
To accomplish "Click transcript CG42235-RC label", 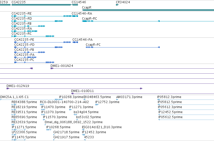I will coord(22,34).
